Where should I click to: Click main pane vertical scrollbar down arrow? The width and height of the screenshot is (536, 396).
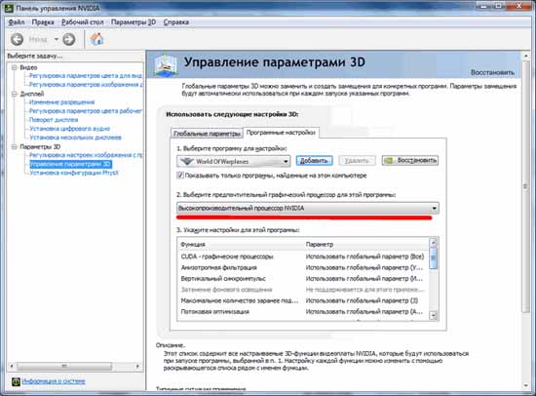point(526,385)
